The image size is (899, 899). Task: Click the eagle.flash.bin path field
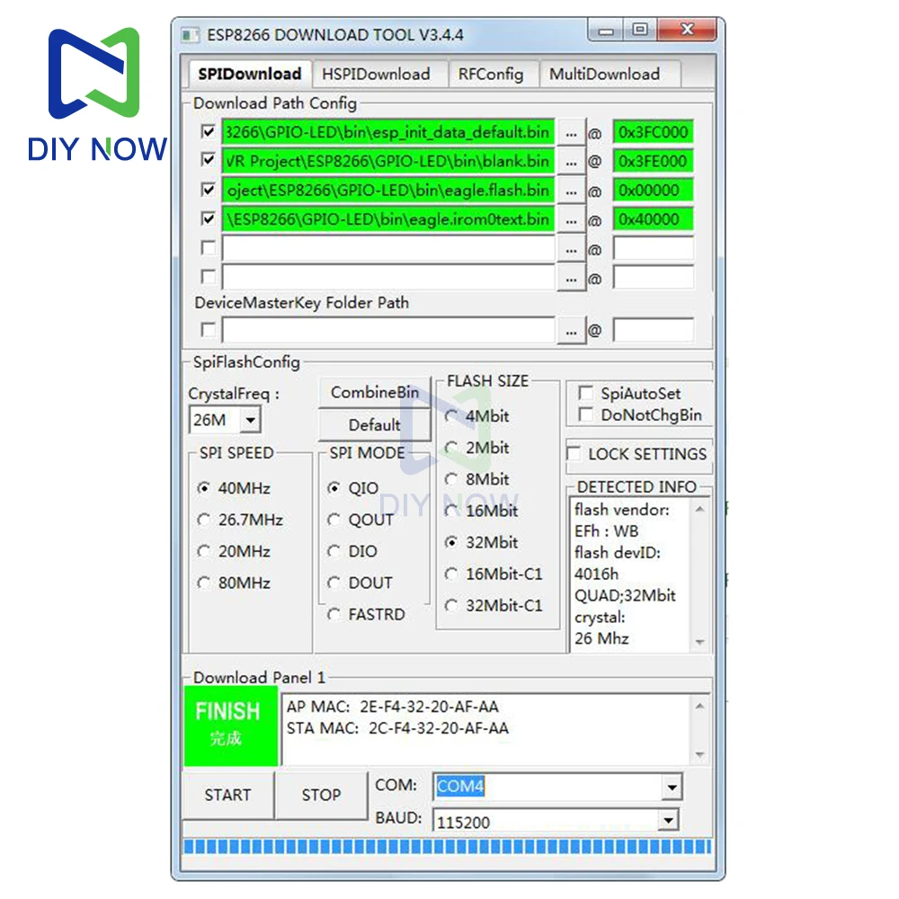(388, 191)
